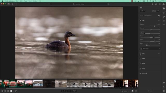Expand the Effects panel
The height and width of the screenshot is (93, 166).
point(141,58)
